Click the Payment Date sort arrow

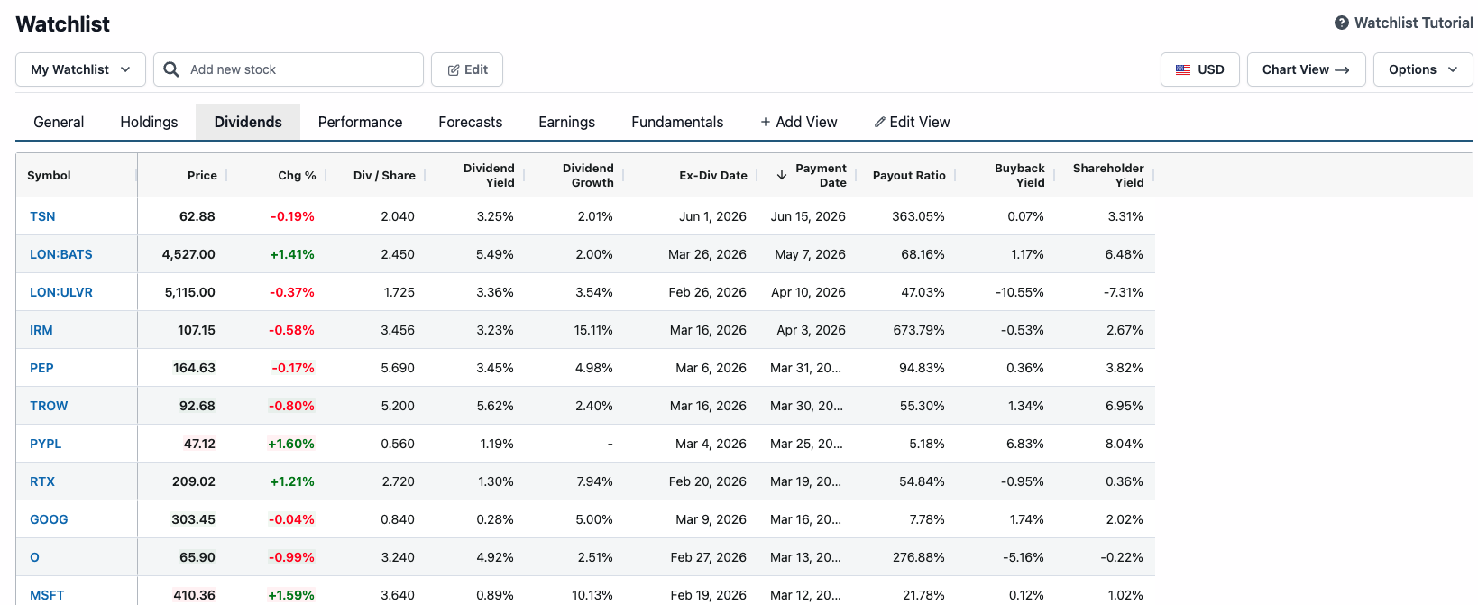point(782,175)
